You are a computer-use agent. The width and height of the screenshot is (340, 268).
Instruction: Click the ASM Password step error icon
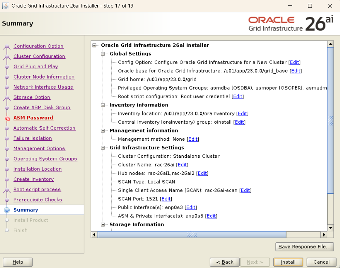click(x=7, y=118)
